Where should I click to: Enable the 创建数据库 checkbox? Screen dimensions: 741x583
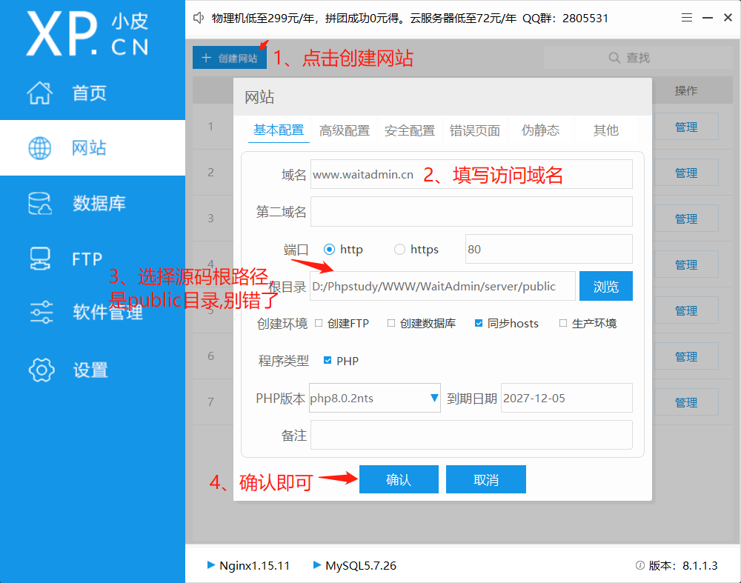391,323
